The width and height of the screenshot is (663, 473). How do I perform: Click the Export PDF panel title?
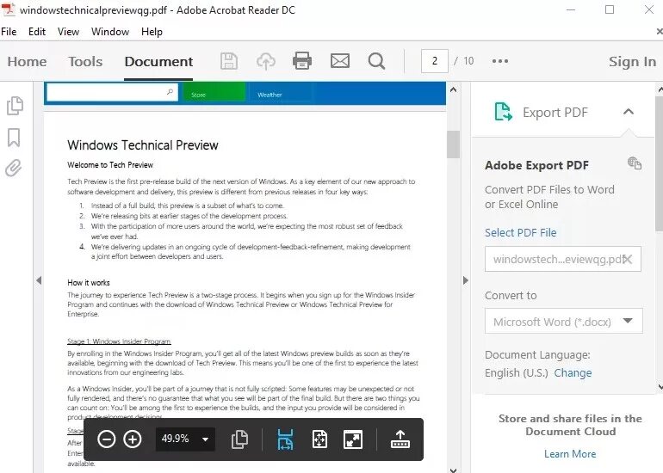click(555, 113)
